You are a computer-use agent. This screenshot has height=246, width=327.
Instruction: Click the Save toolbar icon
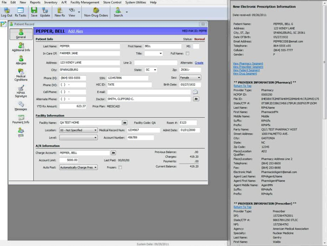[34, 12]
